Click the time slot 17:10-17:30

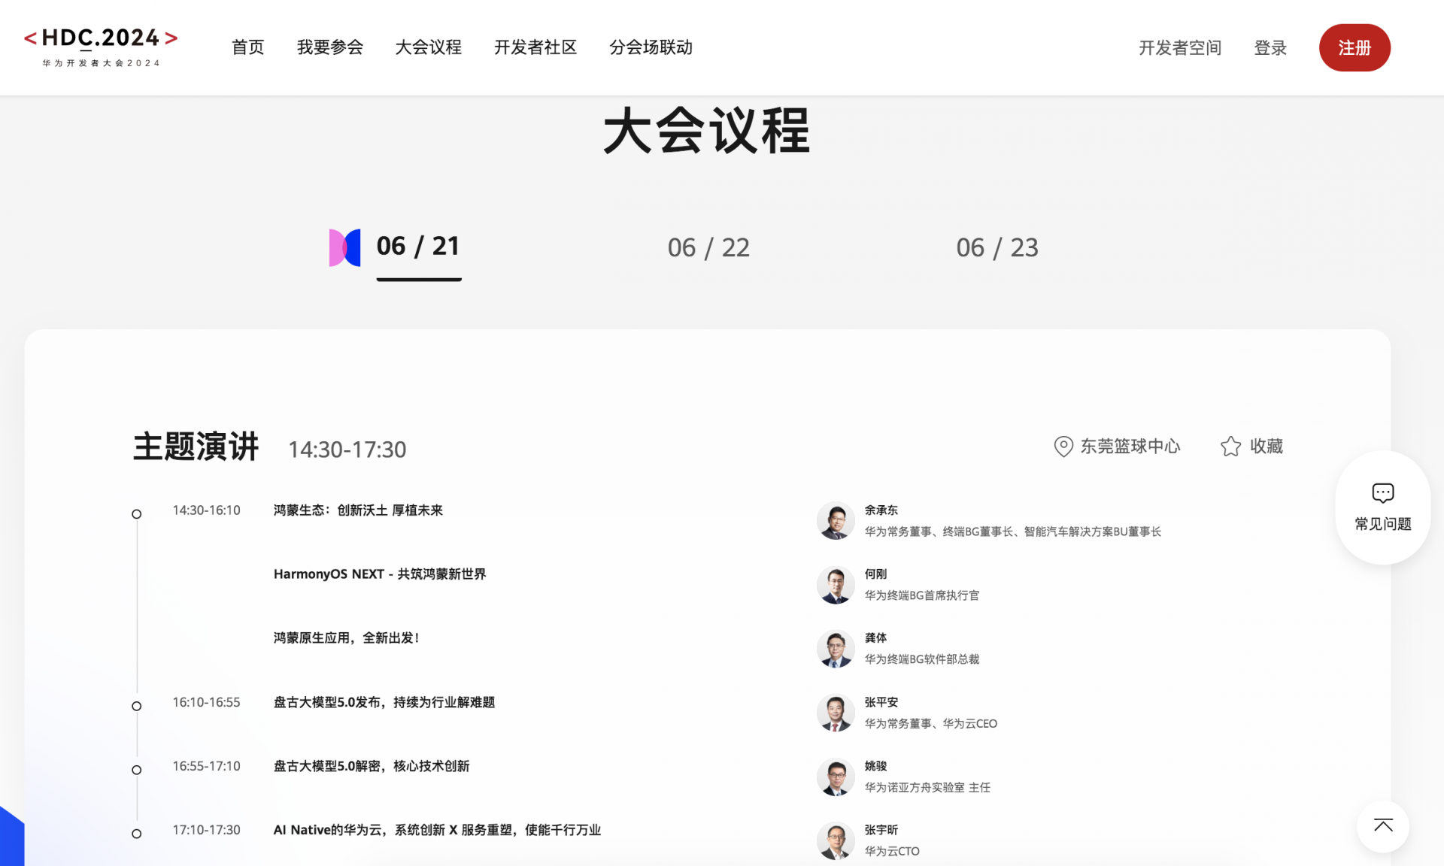pyautogui.click(x=206, y=830)
